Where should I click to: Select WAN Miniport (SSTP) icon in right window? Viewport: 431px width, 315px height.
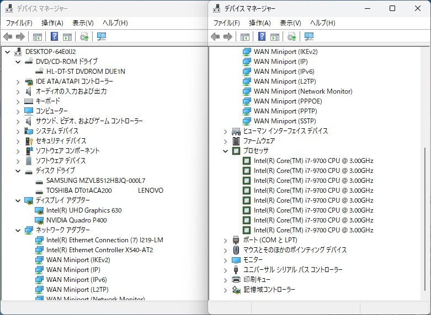(x=247, y=121)
